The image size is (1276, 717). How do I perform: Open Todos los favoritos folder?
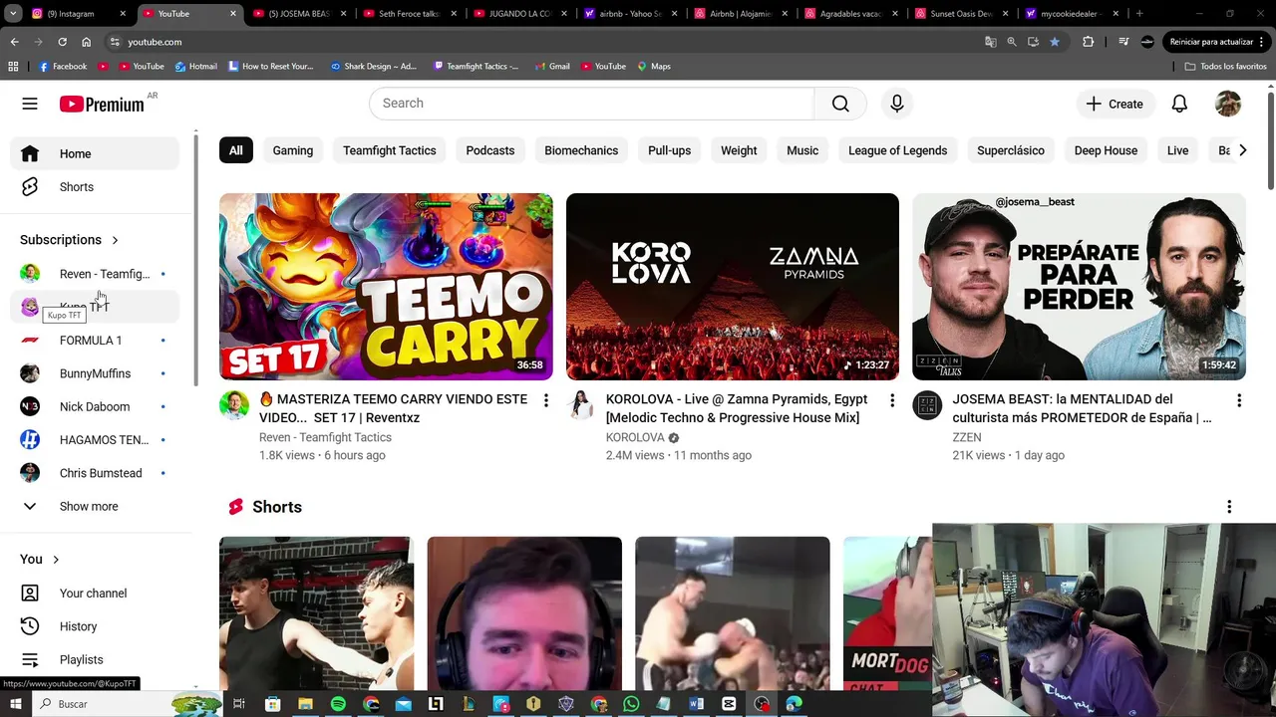[1226, 66]
